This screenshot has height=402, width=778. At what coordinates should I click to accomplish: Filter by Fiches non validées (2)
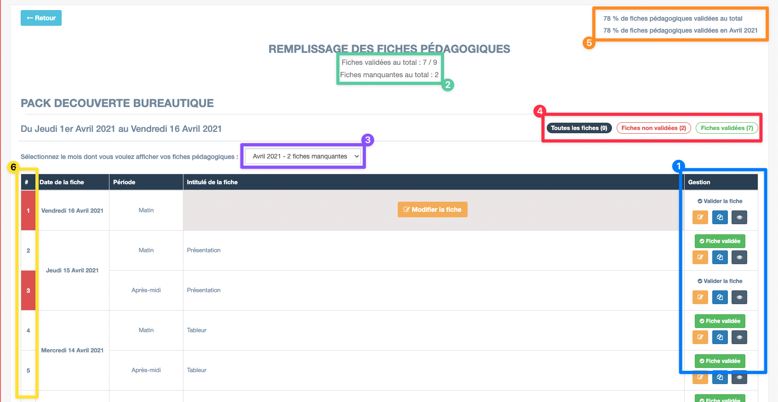coord(653,128)
